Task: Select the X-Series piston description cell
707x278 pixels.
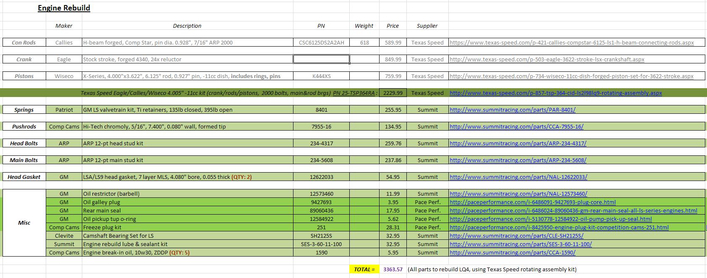Action: (x=187, y=76)
